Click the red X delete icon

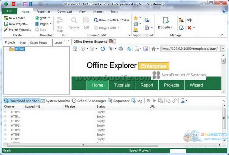(189, 28)
